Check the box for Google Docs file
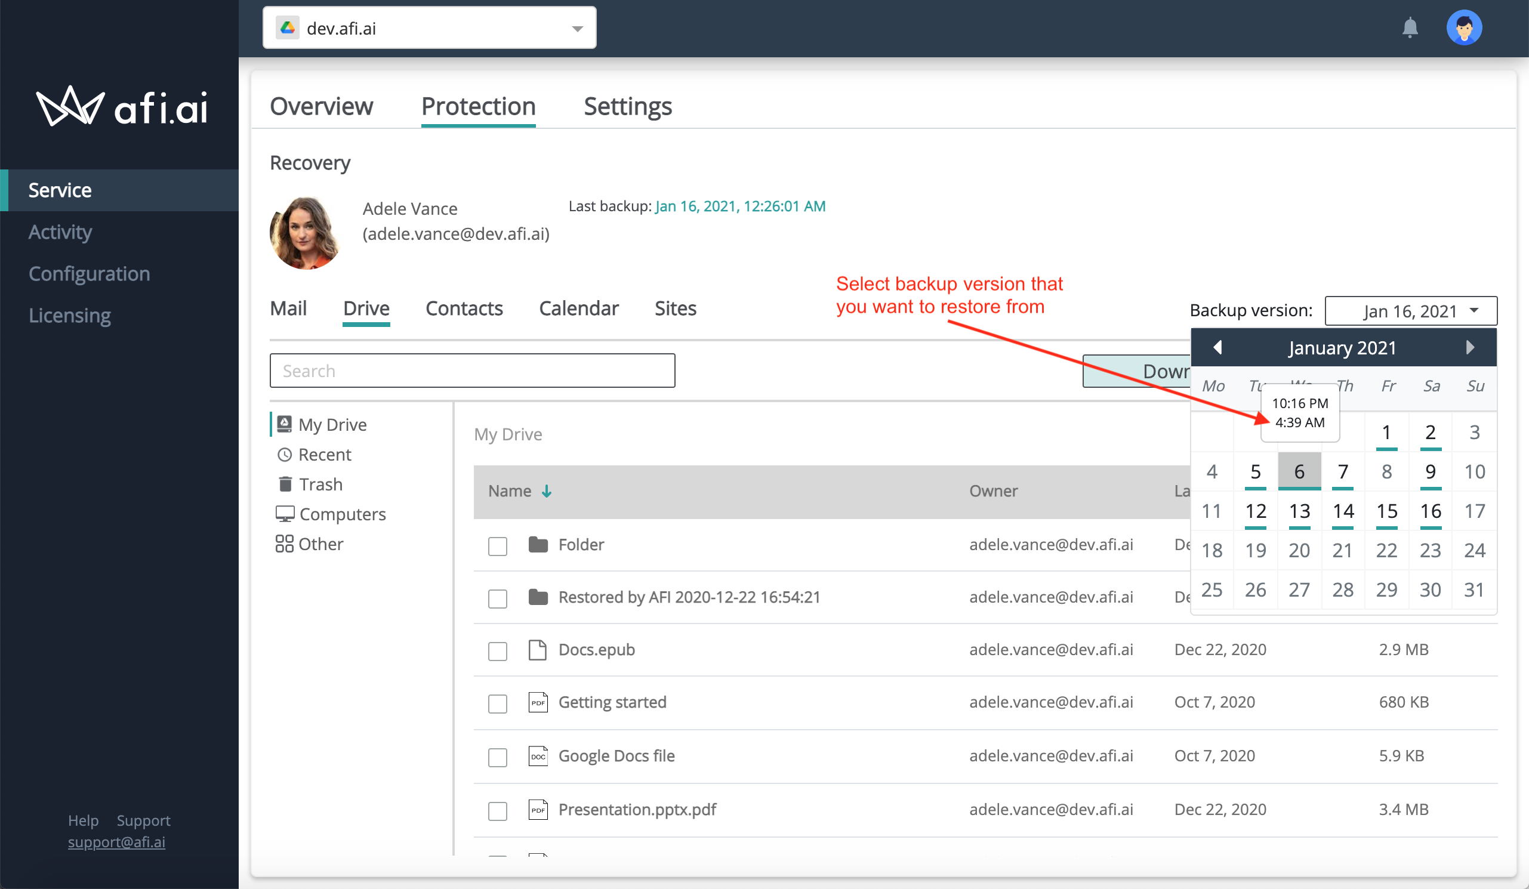Screen dimensions: 1529x889 [498, 757]
